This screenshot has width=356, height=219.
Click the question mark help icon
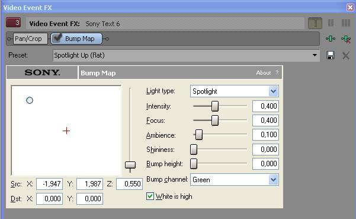[x=277, y=73]
